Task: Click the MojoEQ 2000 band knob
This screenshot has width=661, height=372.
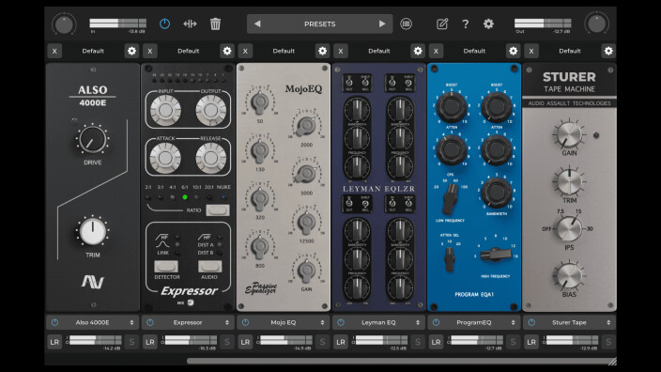Action: 306,125
